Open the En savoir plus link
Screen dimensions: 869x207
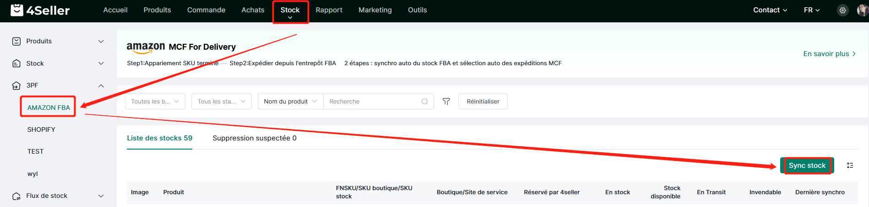[830, 54]
